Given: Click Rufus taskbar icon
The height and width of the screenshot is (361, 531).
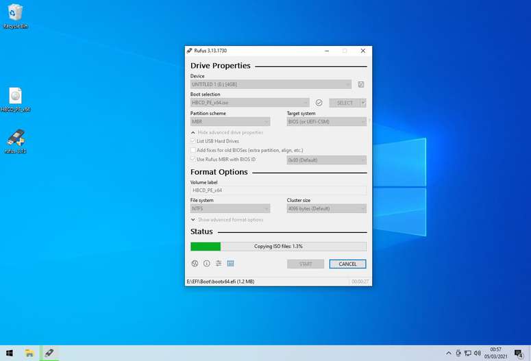Looking at the screenshot, I should (49, 353).
